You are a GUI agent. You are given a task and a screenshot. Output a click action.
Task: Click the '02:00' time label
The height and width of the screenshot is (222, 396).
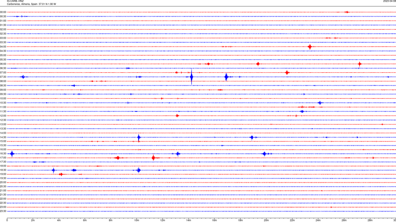point(3,30)
